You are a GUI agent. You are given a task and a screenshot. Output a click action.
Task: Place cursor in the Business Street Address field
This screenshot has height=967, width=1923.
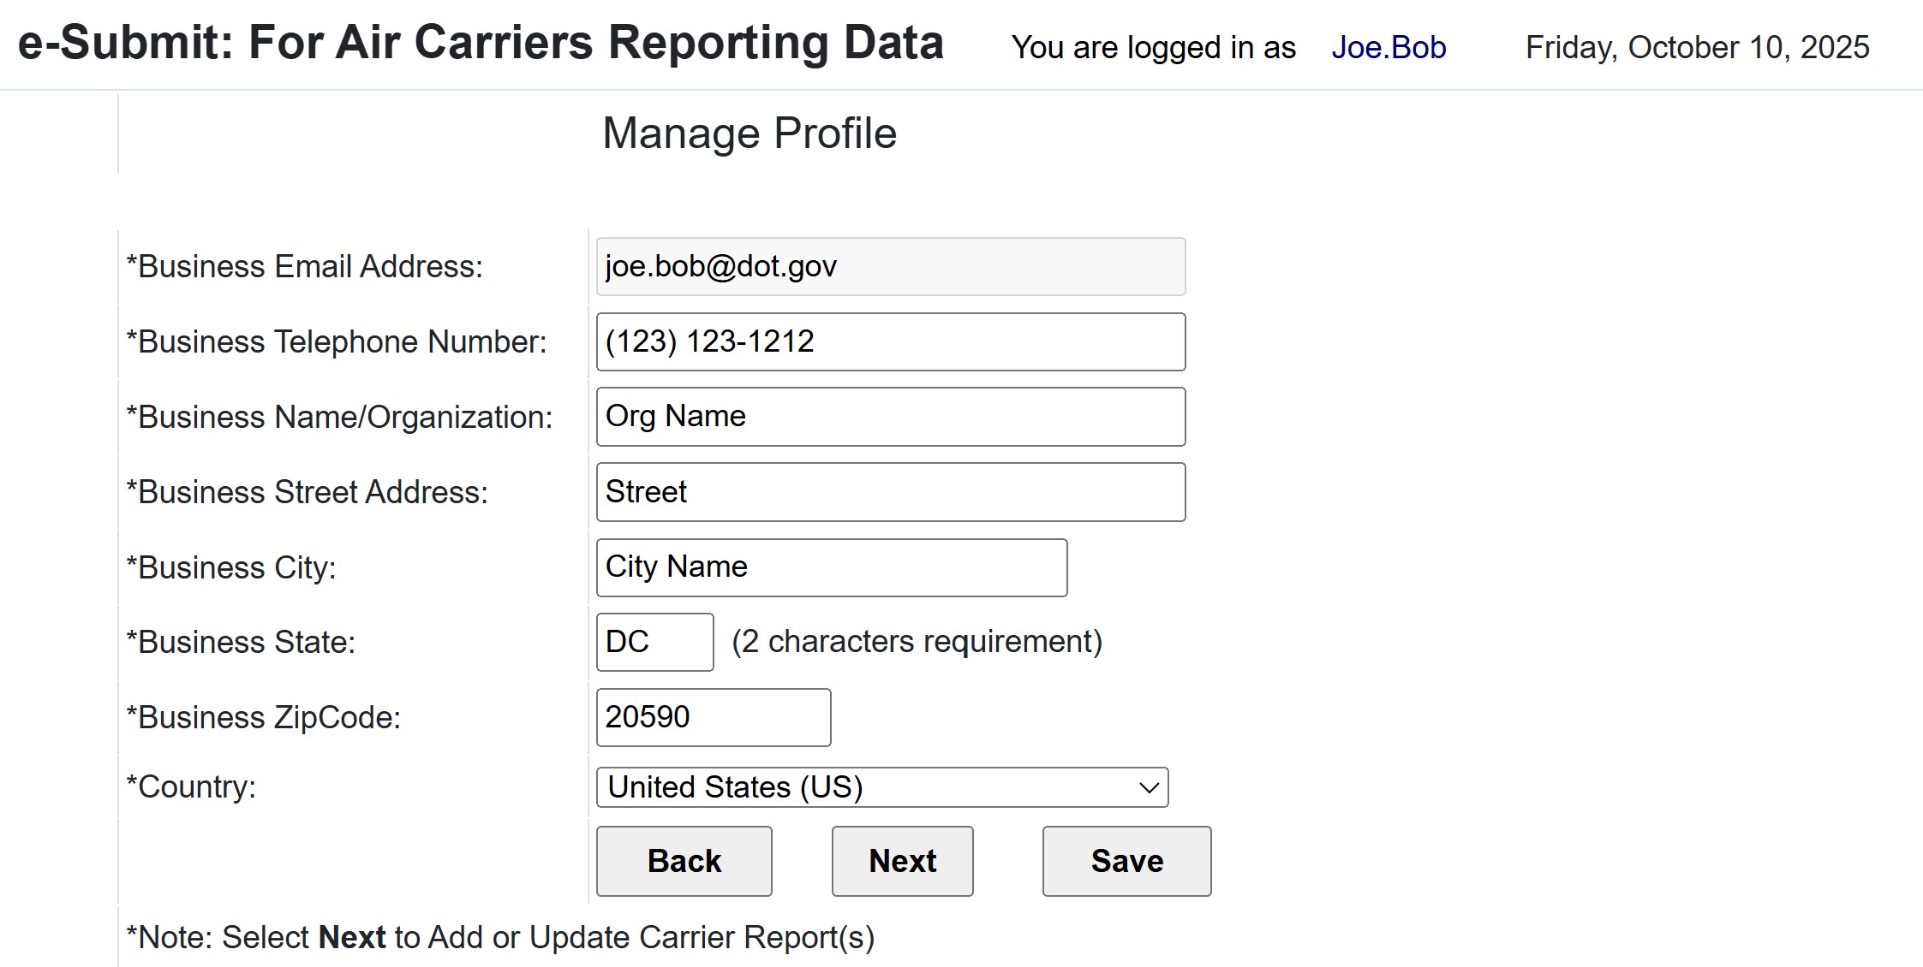pyautogui.click(x=891, y=491)
